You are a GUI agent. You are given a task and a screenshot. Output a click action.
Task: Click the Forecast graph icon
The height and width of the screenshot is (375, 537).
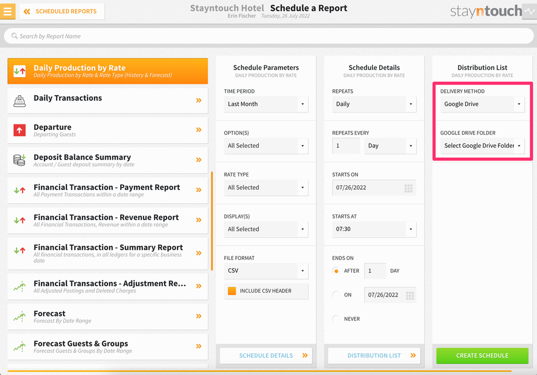(x=19, y=317)
